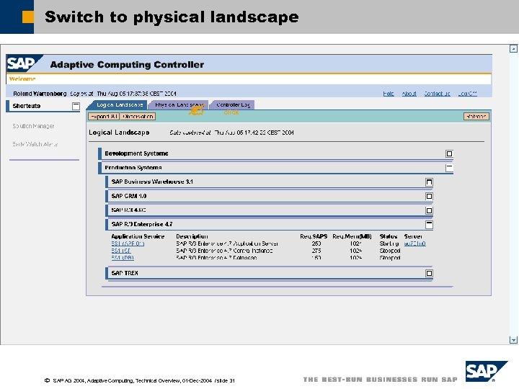519x389 pixels.
Task: Expand the SAP TREX section
Action: [429, 273]
